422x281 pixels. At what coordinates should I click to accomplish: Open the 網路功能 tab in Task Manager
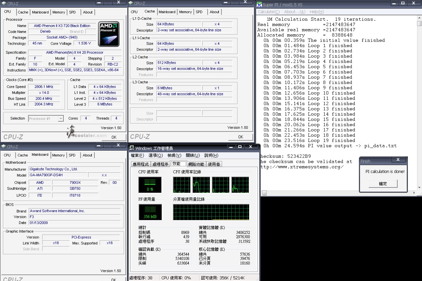(x=196, y=164)
